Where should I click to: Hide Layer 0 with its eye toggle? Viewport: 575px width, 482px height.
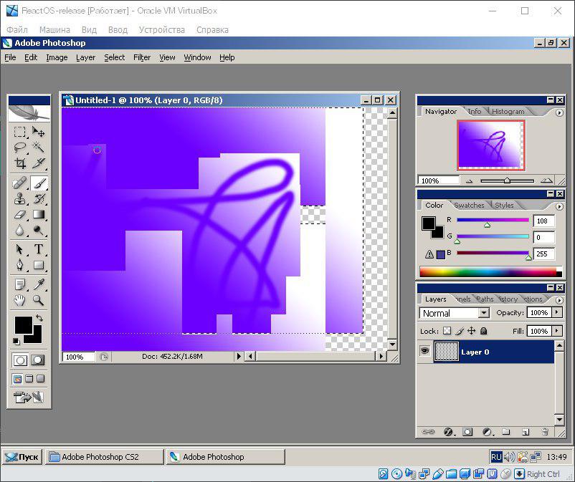[x=424, y=352]
